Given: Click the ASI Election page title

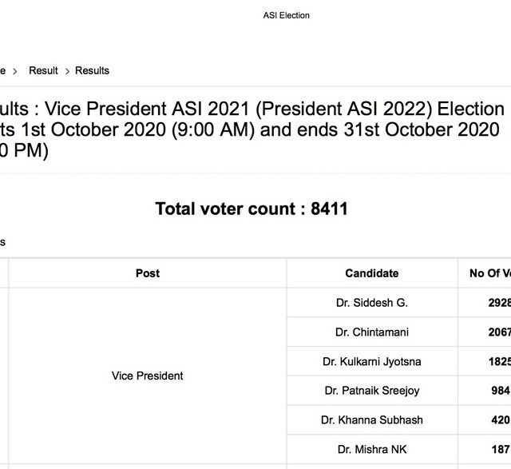Looking at the screenshot, I should (x=286, y=15).
